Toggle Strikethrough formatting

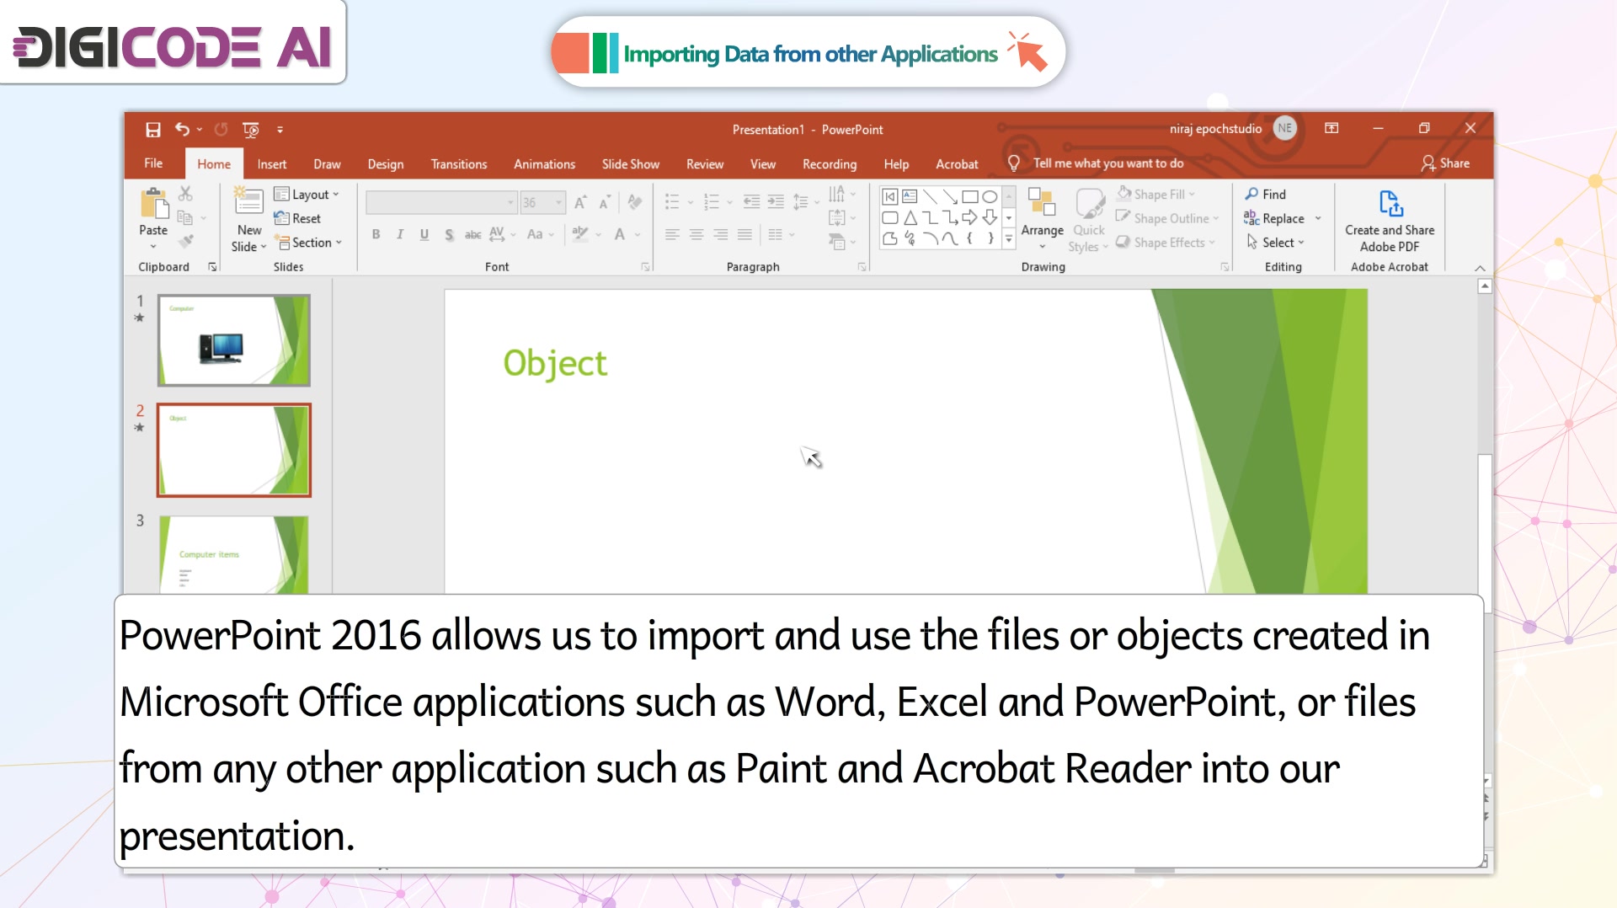(x=473, y=234)
